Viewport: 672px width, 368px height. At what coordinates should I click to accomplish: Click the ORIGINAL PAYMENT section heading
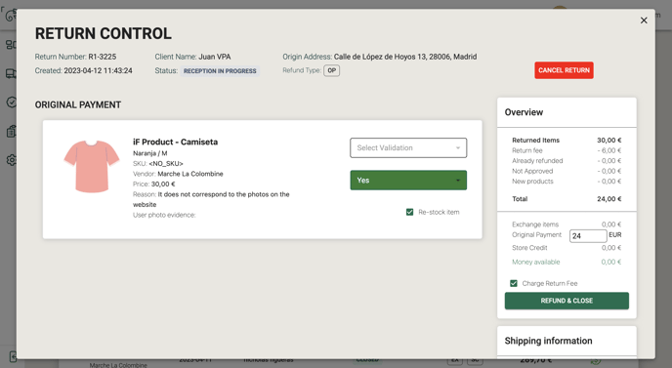(x=78, y=105)
